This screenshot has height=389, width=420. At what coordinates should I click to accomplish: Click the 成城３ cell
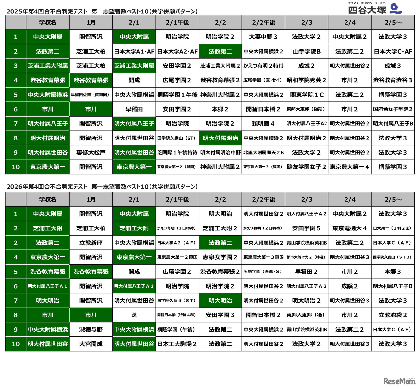[x=393, y=66]
